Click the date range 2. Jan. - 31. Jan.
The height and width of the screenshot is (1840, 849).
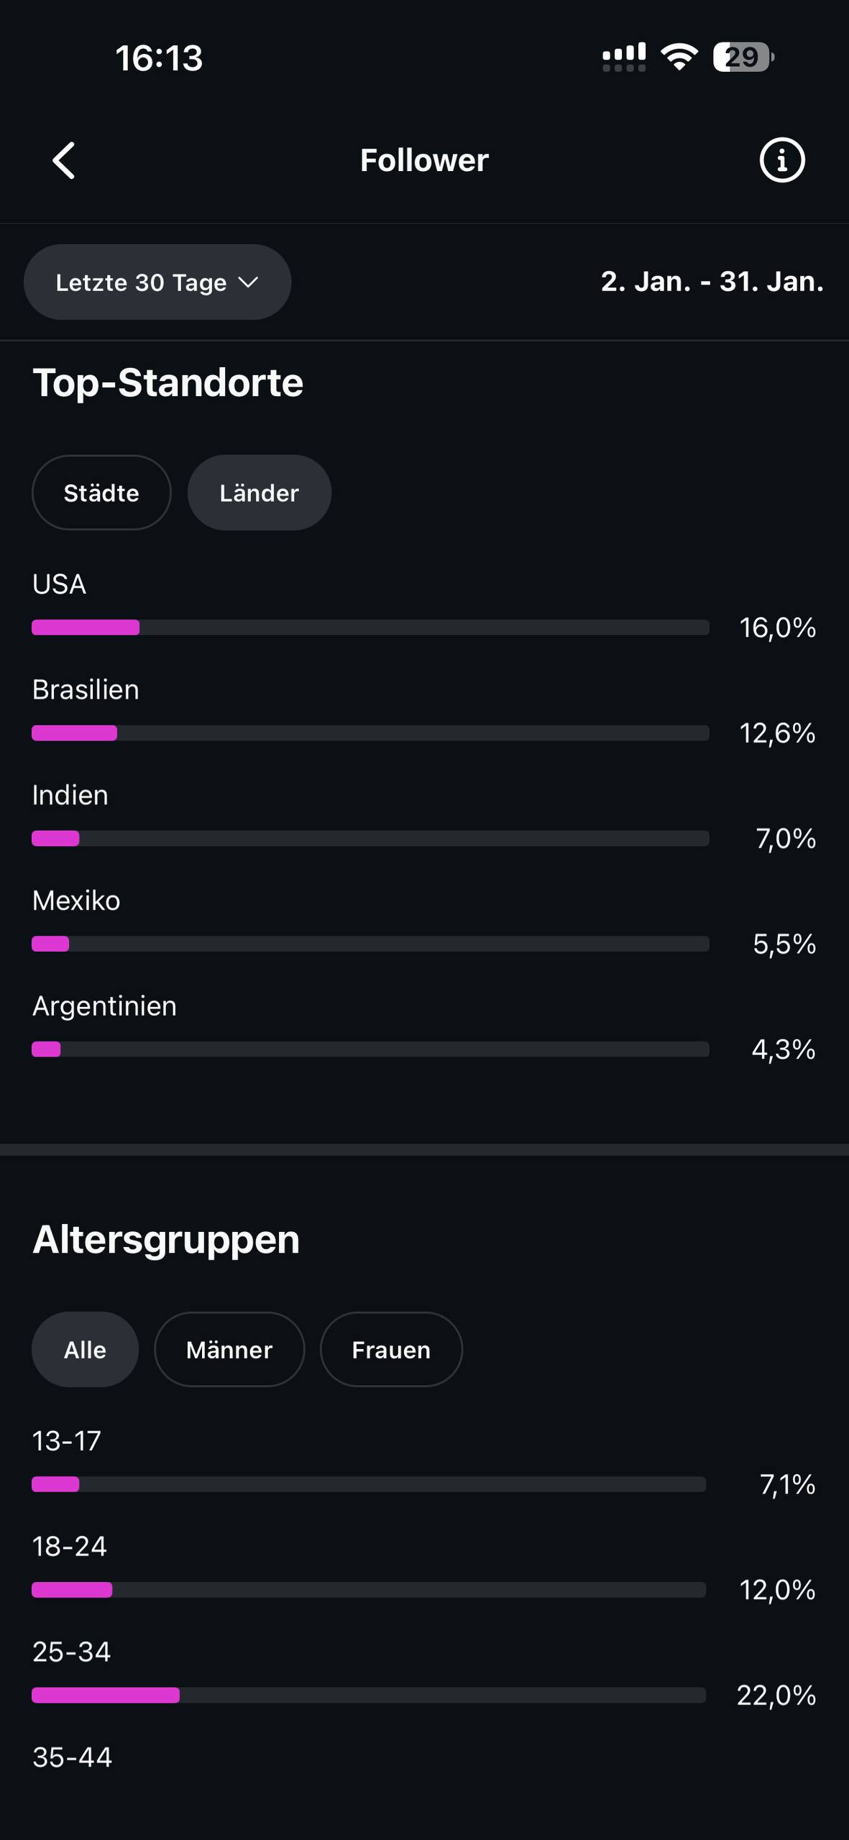pyautogui.click(x=712, y=282)
